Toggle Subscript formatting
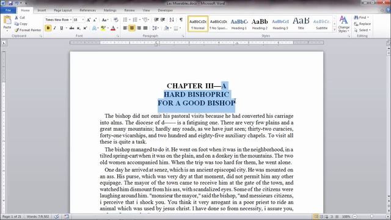The height and width of the screenshot is (220, 391). click(x=79, y=28)
